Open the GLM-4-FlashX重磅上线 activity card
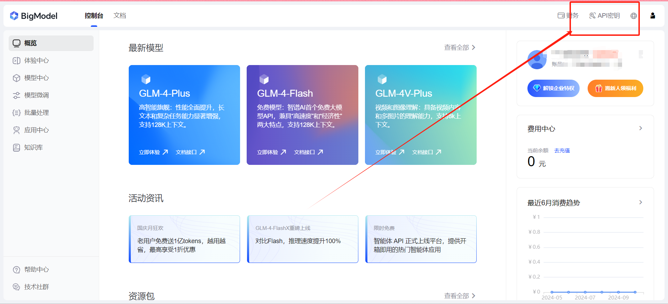 303,239
